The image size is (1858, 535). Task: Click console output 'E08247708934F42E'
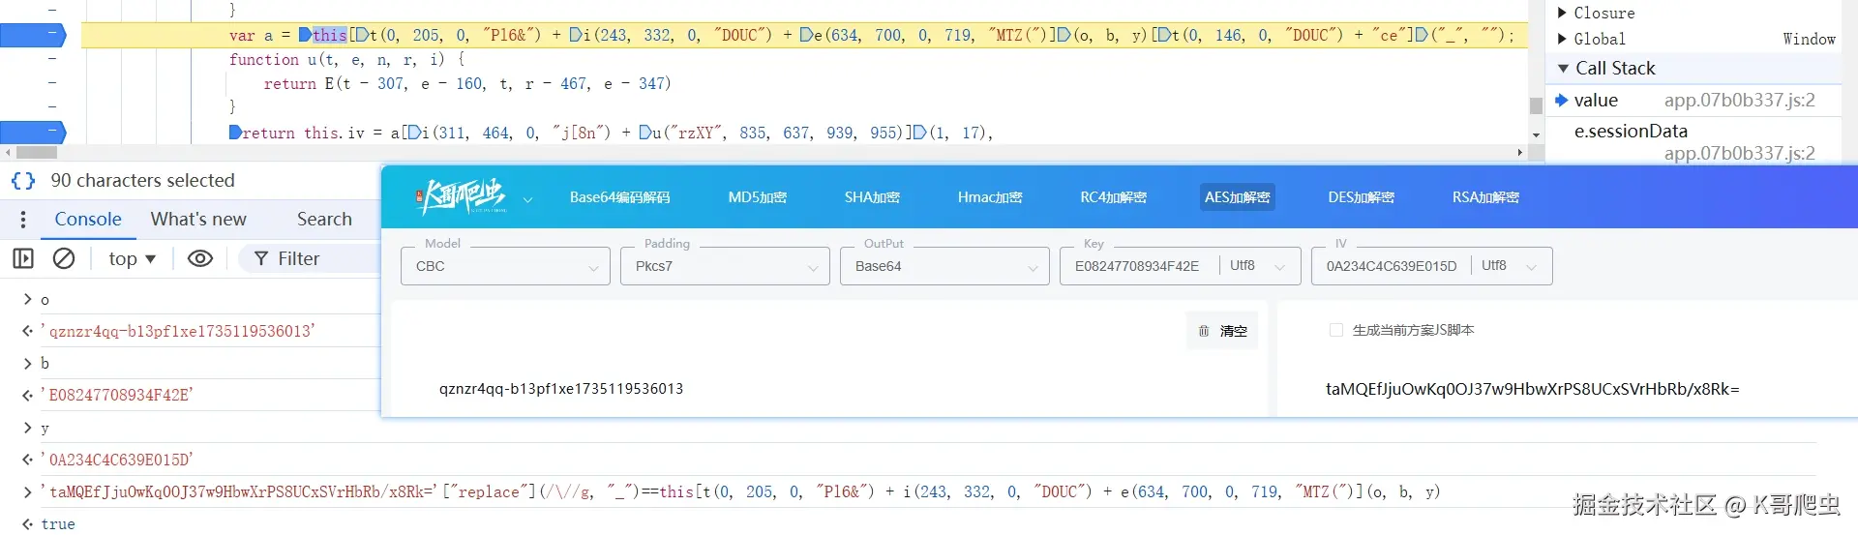pyautogui.click(x=117, y=396)
